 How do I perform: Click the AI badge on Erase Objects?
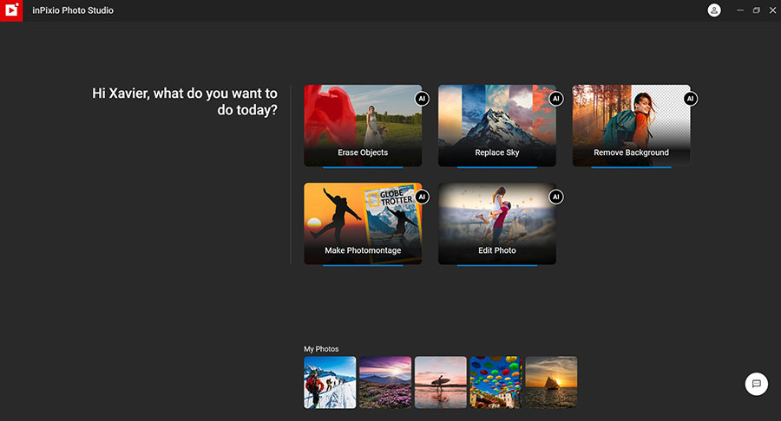[x=423, y=99]
